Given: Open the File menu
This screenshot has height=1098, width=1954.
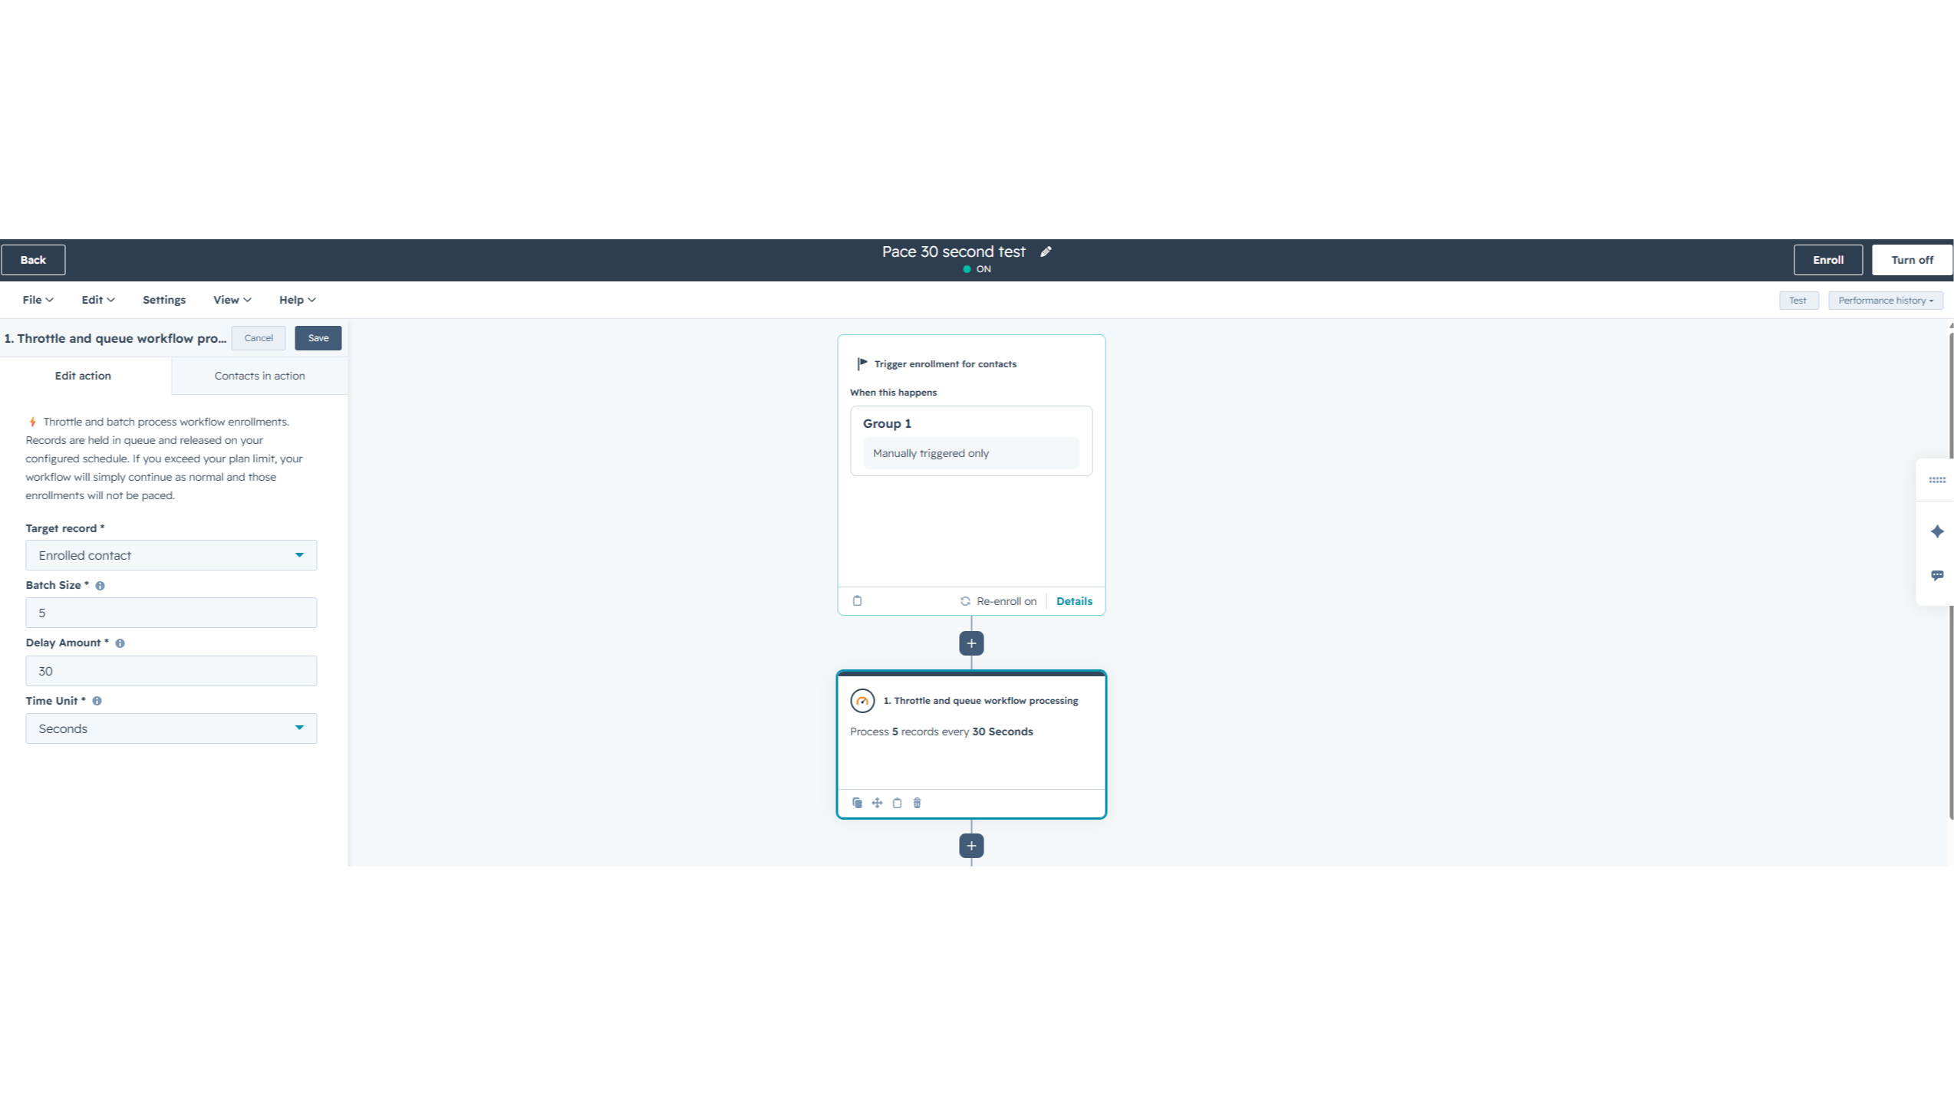Looking at the screenshot, I should 38,300.
